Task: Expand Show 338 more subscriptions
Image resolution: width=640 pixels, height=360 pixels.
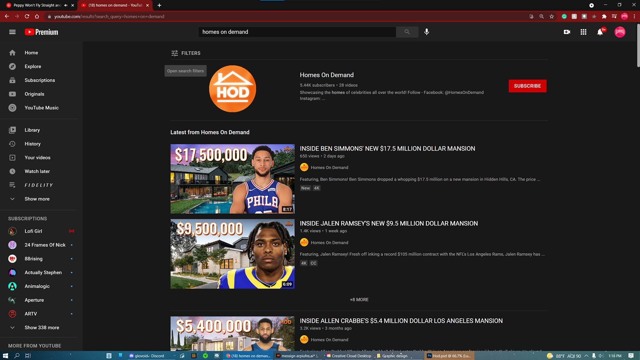Action: tap(42, 328)
